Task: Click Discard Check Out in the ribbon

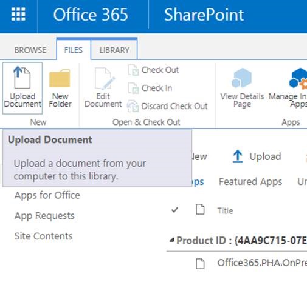Action: (x=168, y=106)
